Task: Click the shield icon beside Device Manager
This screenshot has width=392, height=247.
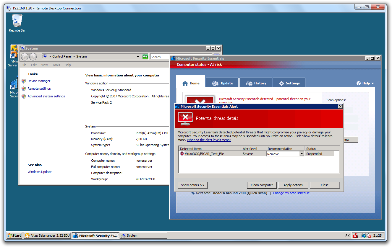Action: (x=24, y=81)
